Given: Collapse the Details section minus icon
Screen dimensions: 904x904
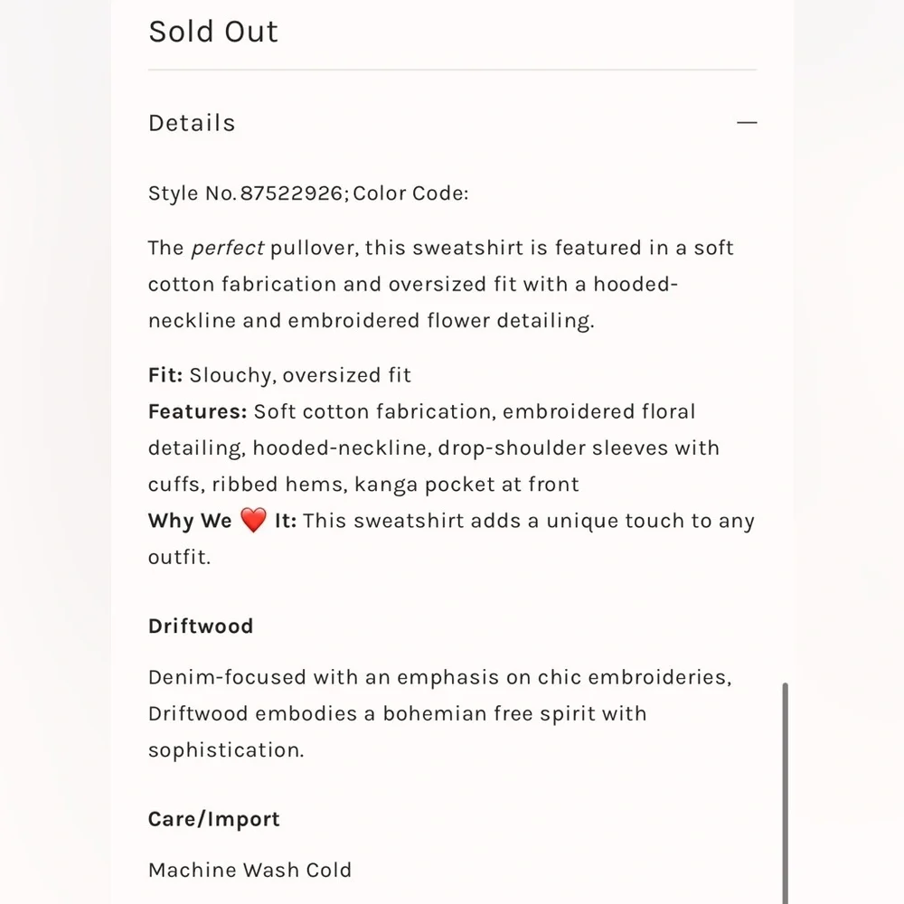Looking at the screenshot, I should pyautogui.click(x=747, y=123).
